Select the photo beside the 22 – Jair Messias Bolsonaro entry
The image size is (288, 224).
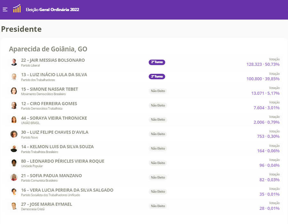click(14, 62)
